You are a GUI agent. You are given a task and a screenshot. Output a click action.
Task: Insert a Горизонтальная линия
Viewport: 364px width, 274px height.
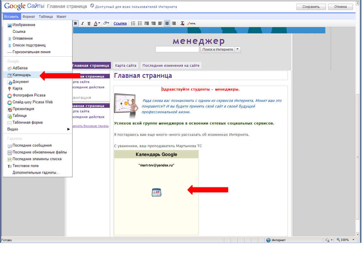pyautogui.click(x=38, y=52)
